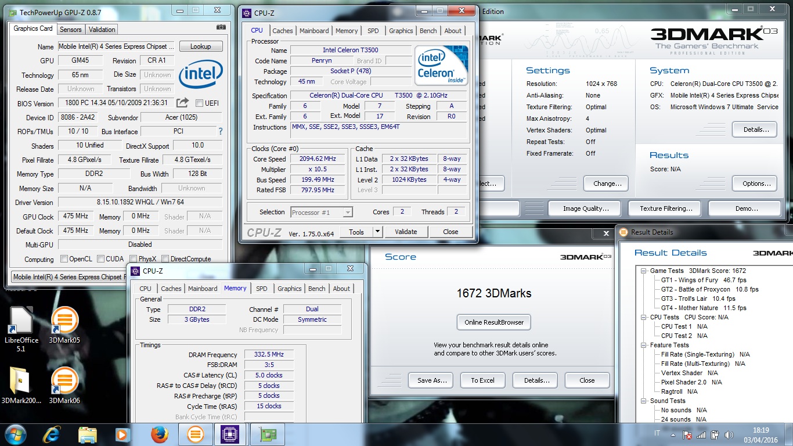Toggle the UEFI checkbox in GPU-Z
The image size is (793, 446).
(199, 103)
